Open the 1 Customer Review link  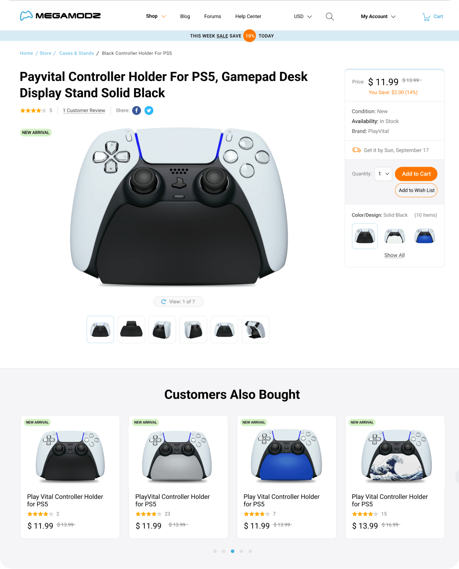click(x=84, y=111)
